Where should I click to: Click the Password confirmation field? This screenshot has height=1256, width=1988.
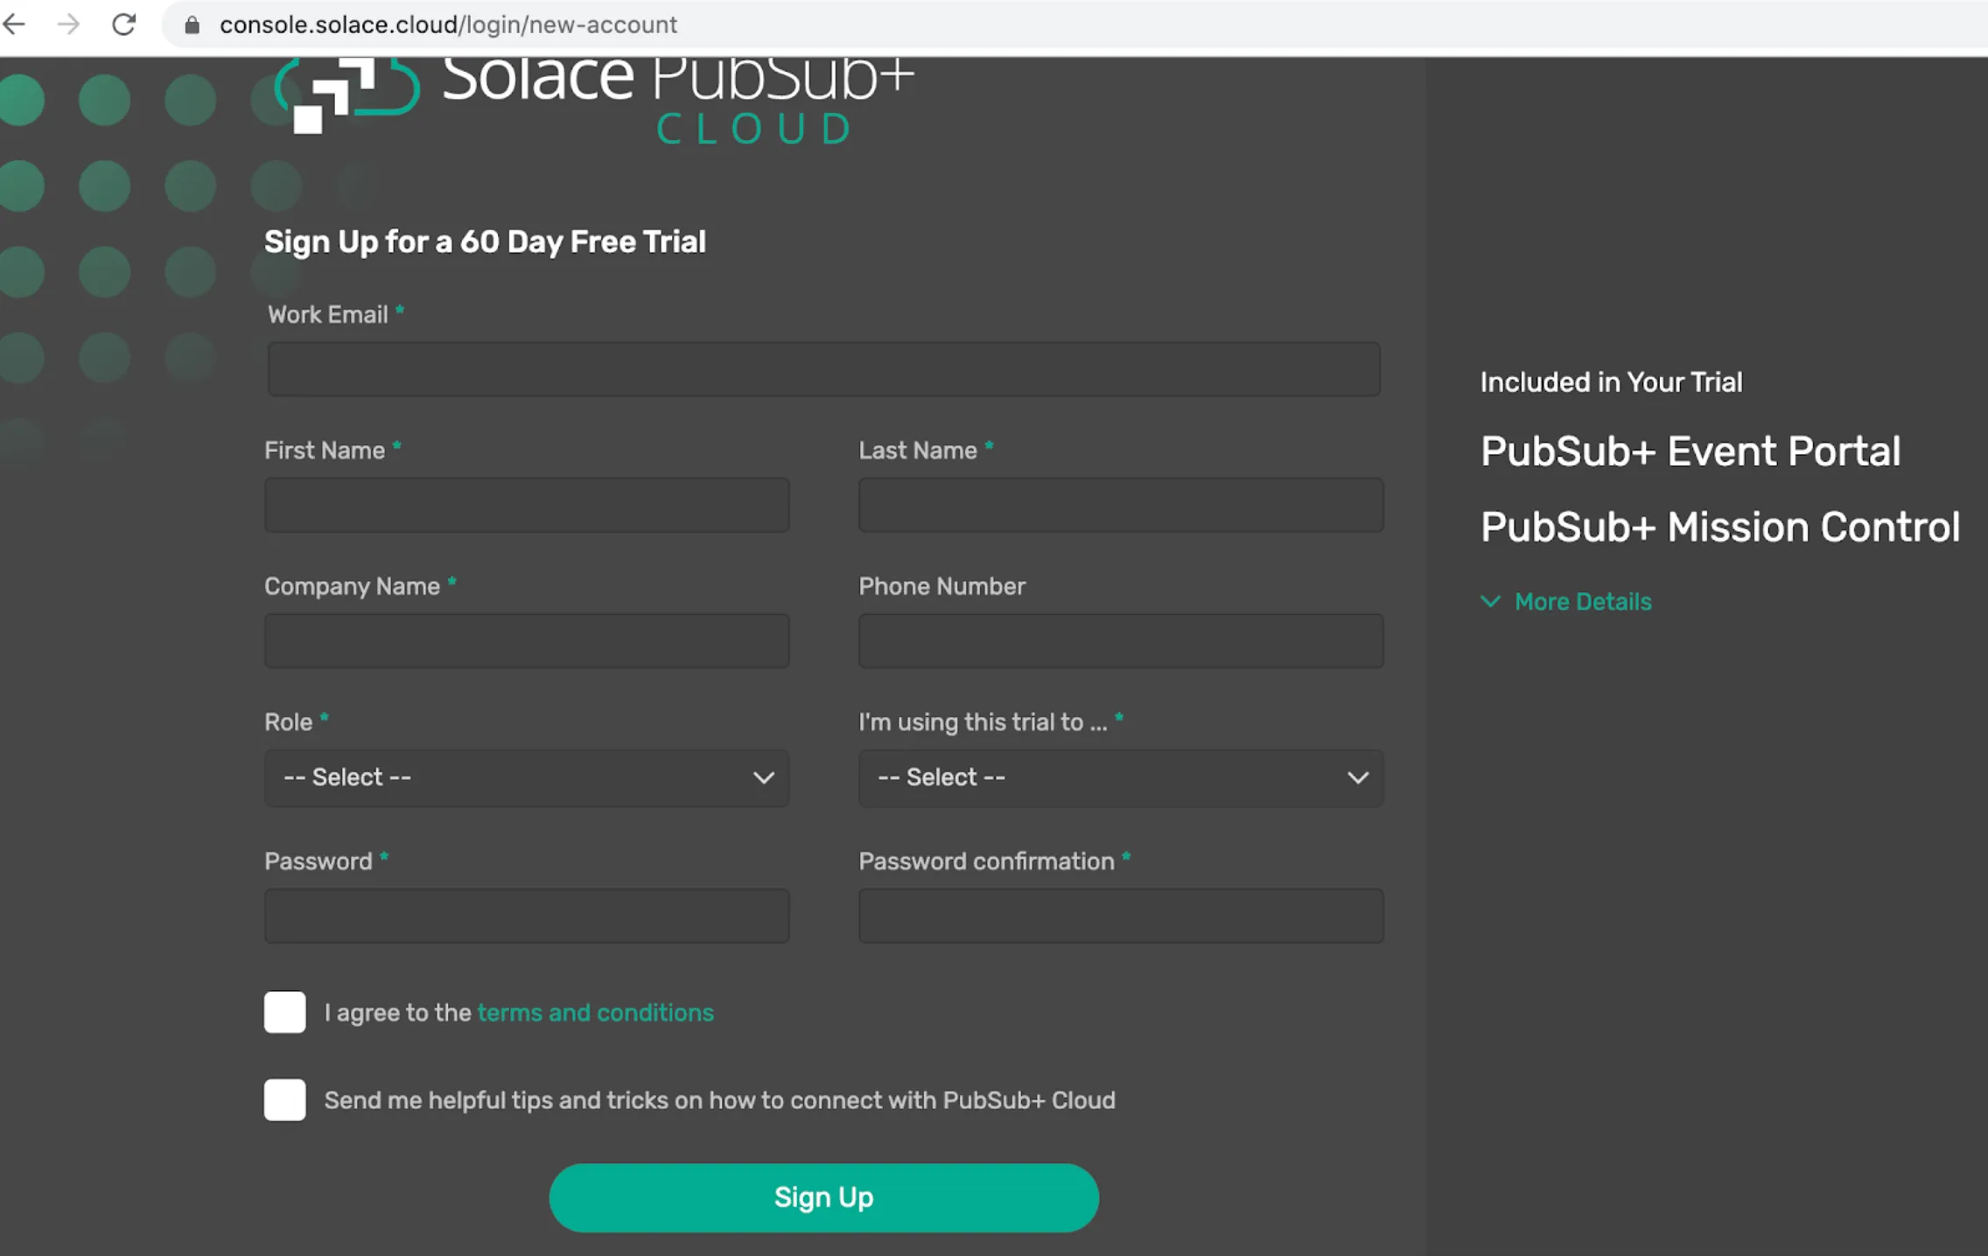(x=1121, y=916)
